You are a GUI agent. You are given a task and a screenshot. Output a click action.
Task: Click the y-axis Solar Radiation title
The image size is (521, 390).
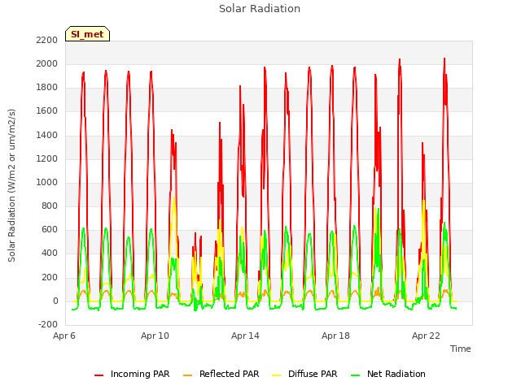point(11,185)
